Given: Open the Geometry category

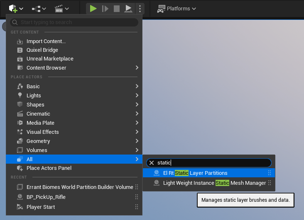Looking at the screenshot, I should [74, 141].
